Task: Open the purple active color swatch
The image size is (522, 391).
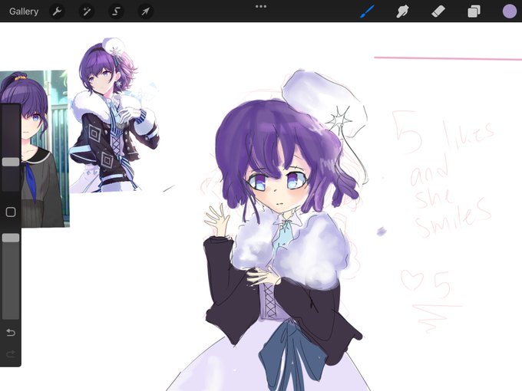Action: pos(510,11)
